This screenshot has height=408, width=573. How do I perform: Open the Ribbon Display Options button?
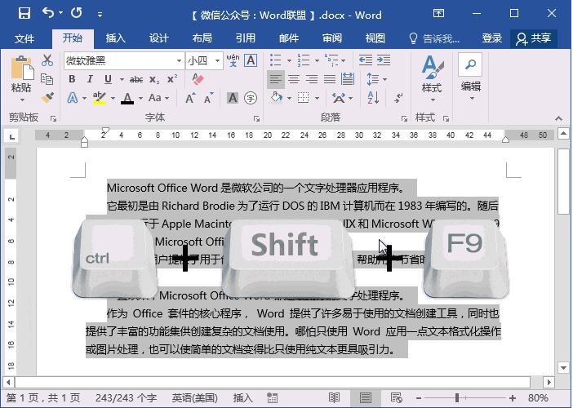tap(438, 14)
